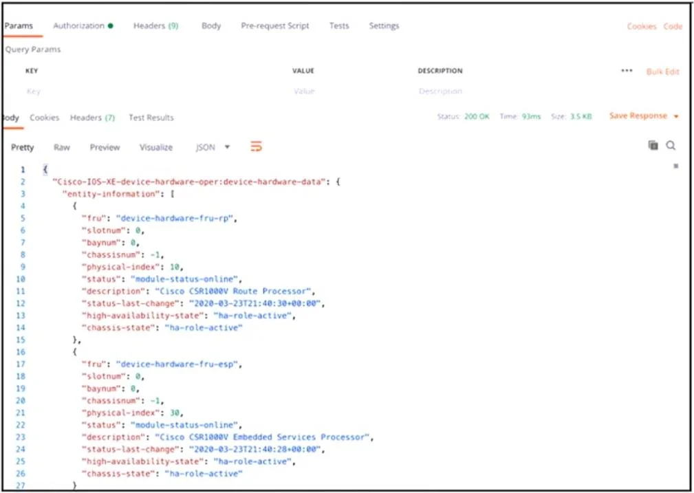Click the Code link
The image size is (694, 493).
[673, 27]
